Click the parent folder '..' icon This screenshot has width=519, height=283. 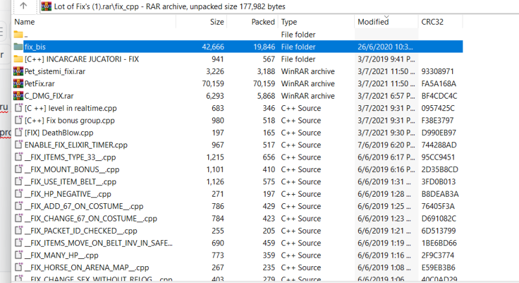click(x=18, y=34)
